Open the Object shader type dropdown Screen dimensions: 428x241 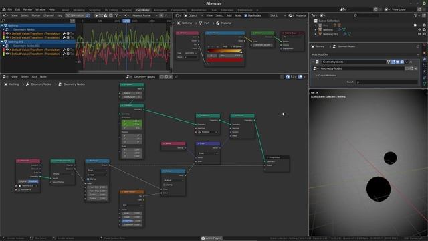point(193,15)
